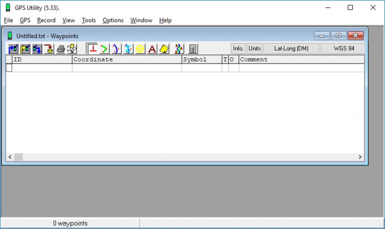The height and width of the screenshot is (229, 385).
Task: Click the yellow note tag icon
Action: 164,49
